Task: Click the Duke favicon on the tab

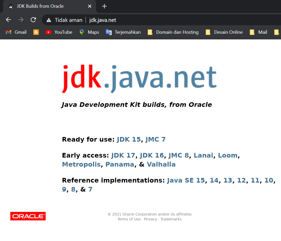Action: tap(11, 6)
